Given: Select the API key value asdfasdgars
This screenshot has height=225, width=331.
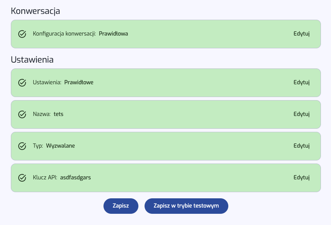Looking at the screenshot, I should [x=76, y=178].
